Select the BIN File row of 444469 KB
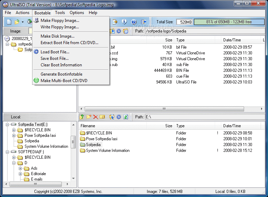 click(x=171, y=70)
